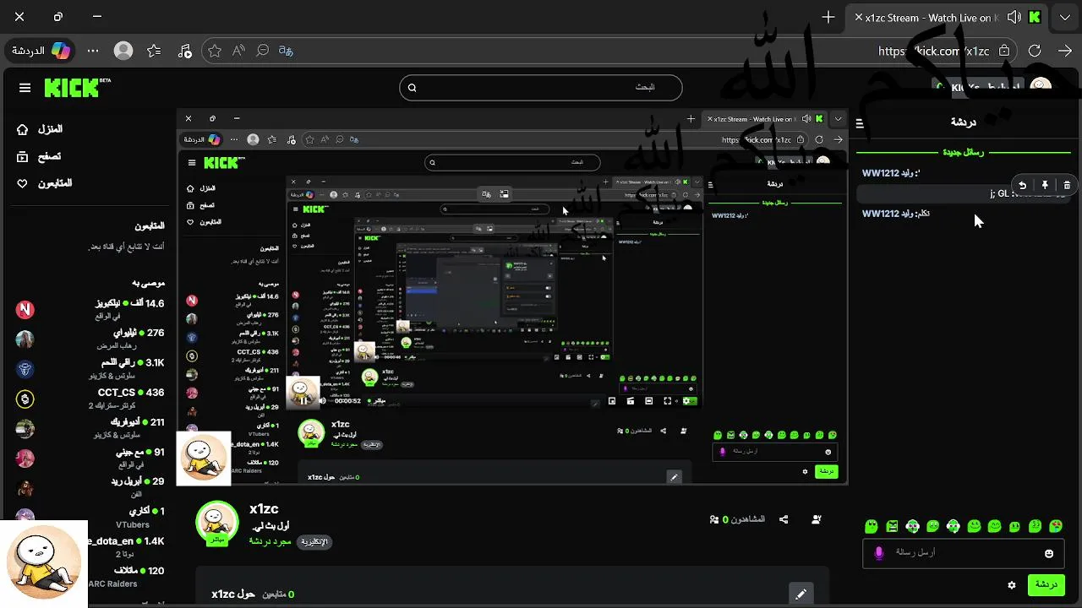Go to المنزل (Home) in sidebar
This screenshot has height=608, width=1082.
click(x=41, y=129)
